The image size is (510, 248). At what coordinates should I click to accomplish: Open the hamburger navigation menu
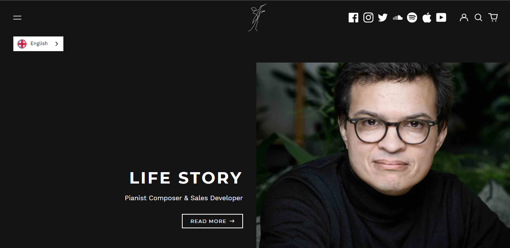17,17
